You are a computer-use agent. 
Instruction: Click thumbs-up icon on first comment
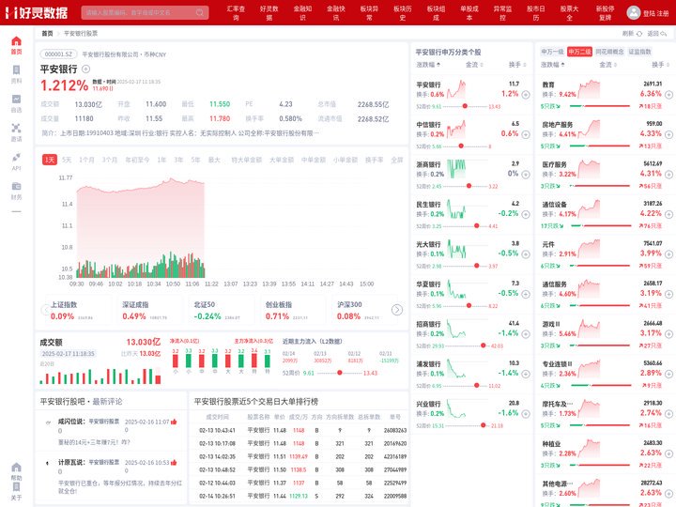pos(174,422)
